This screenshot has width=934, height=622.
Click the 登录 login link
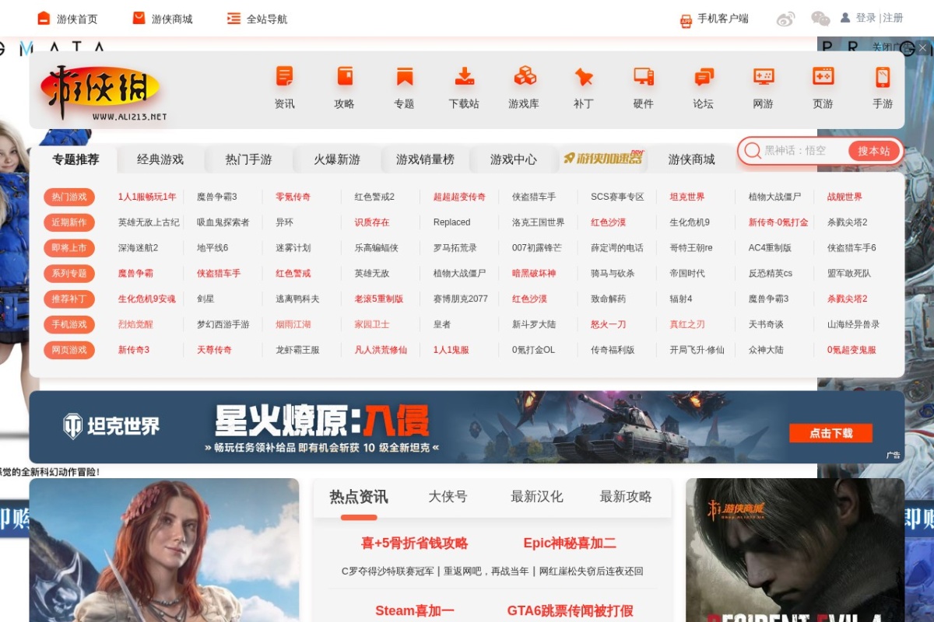click(x=866, y=18)
